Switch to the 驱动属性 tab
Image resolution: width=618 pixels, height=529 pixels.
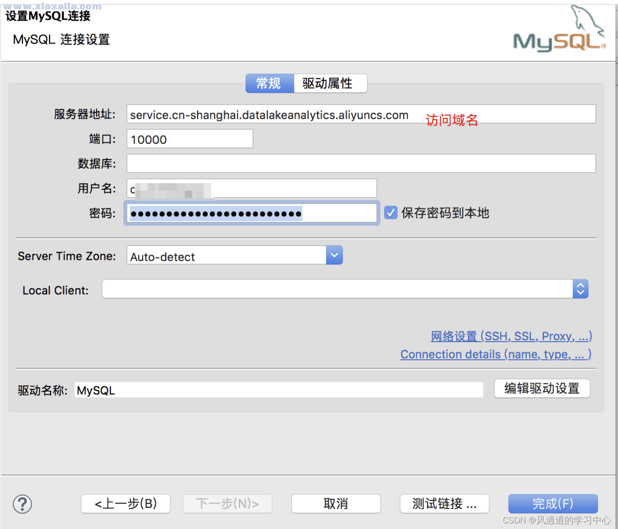tap(330, 83)
